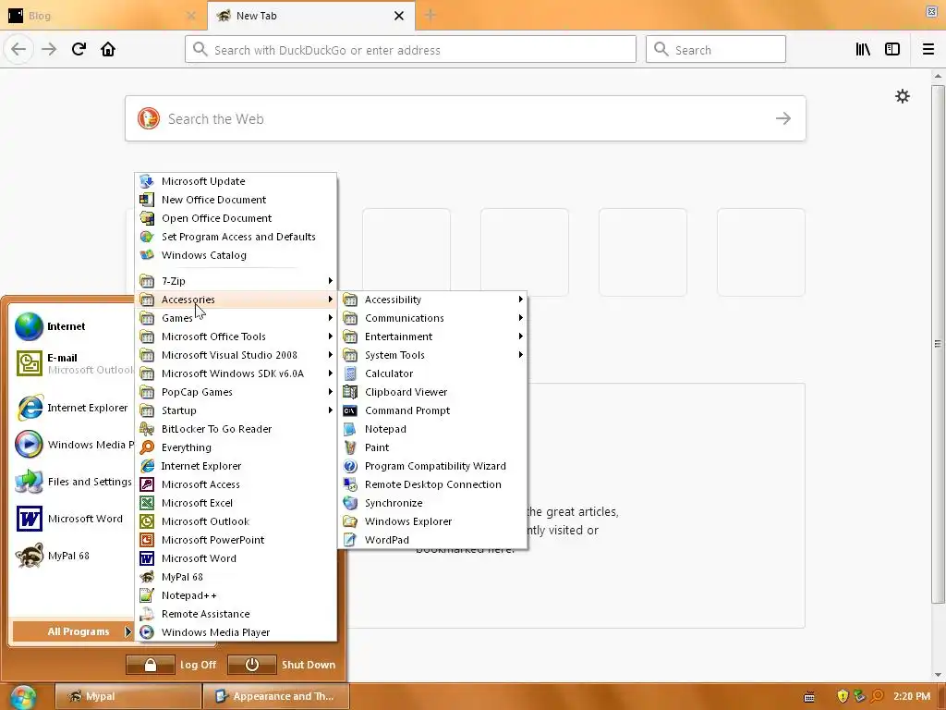Viewport: 946px width, 710px height.
Task: Open browser Library icon
Action: [x=863, y=50]
